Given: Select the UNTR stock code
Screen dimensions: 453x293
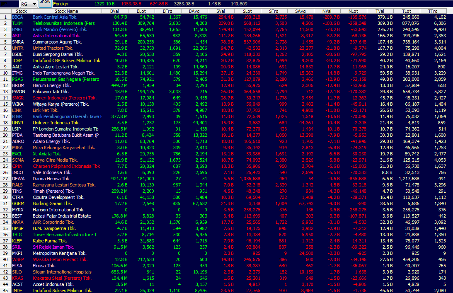Looking at the screenshot, I should click(18, 48).
